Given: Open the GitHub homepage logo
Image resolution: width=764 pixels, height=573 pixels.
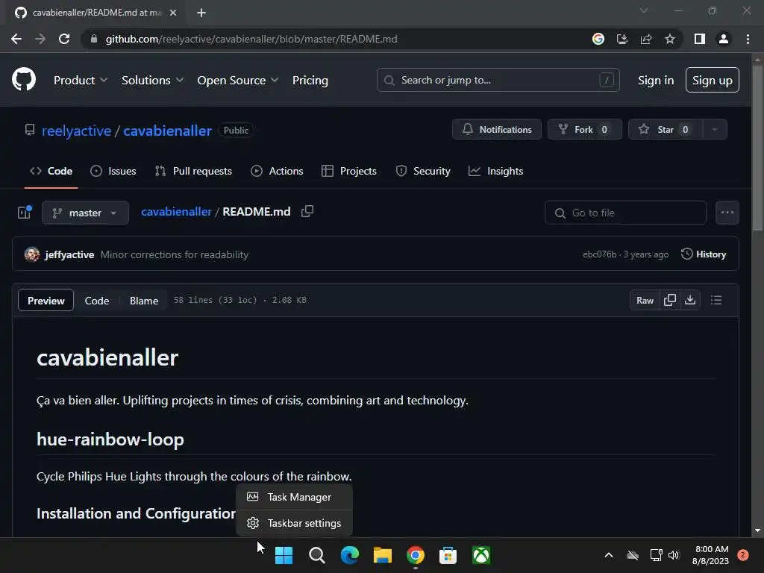Looking at the screenshot, I should coord(23,80).
